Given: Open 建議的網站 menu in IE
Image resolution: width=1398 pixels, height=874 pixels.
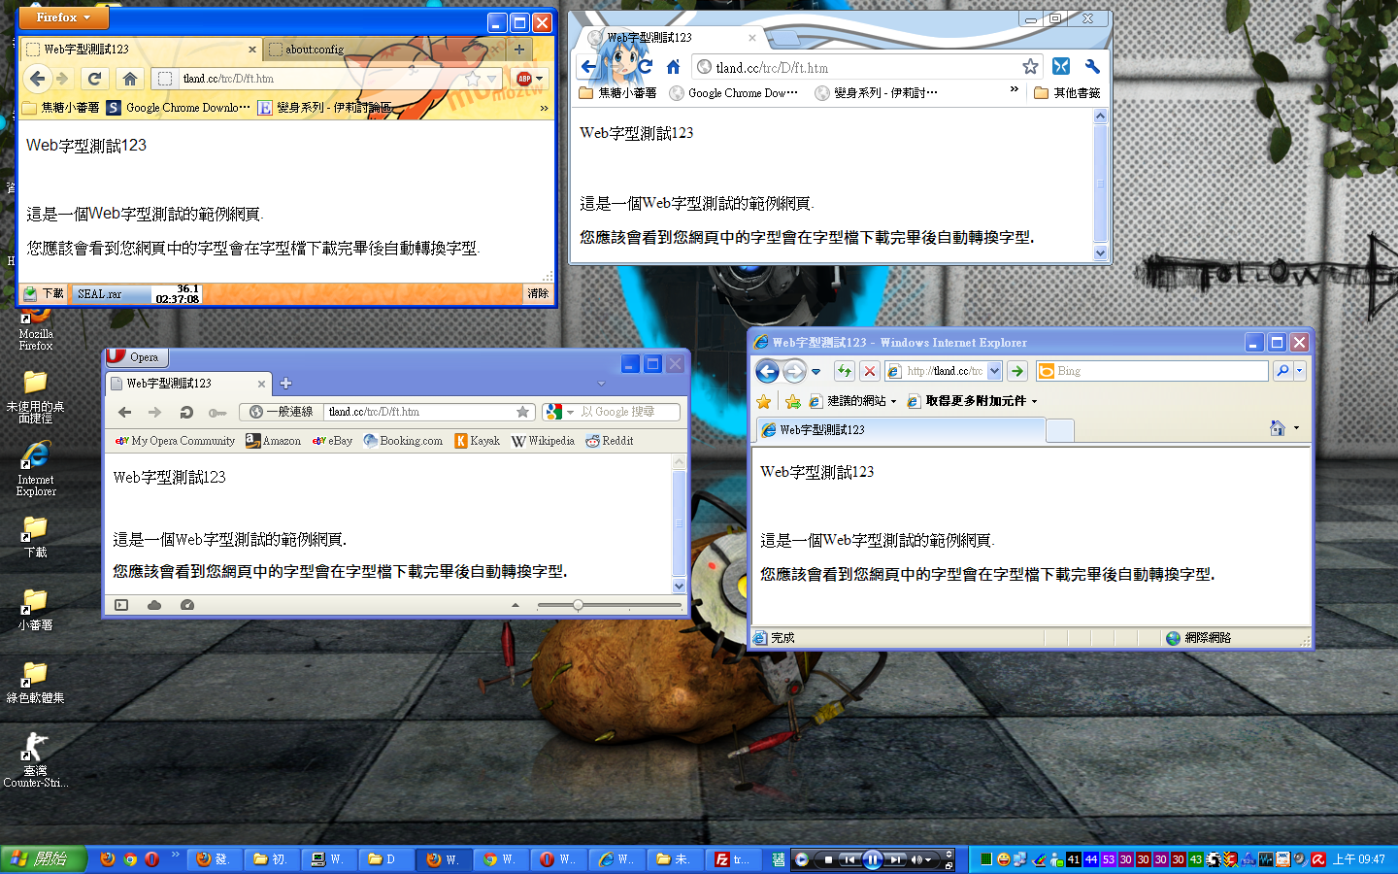Looking at the screenshot, I should click(x=852, y=401).
